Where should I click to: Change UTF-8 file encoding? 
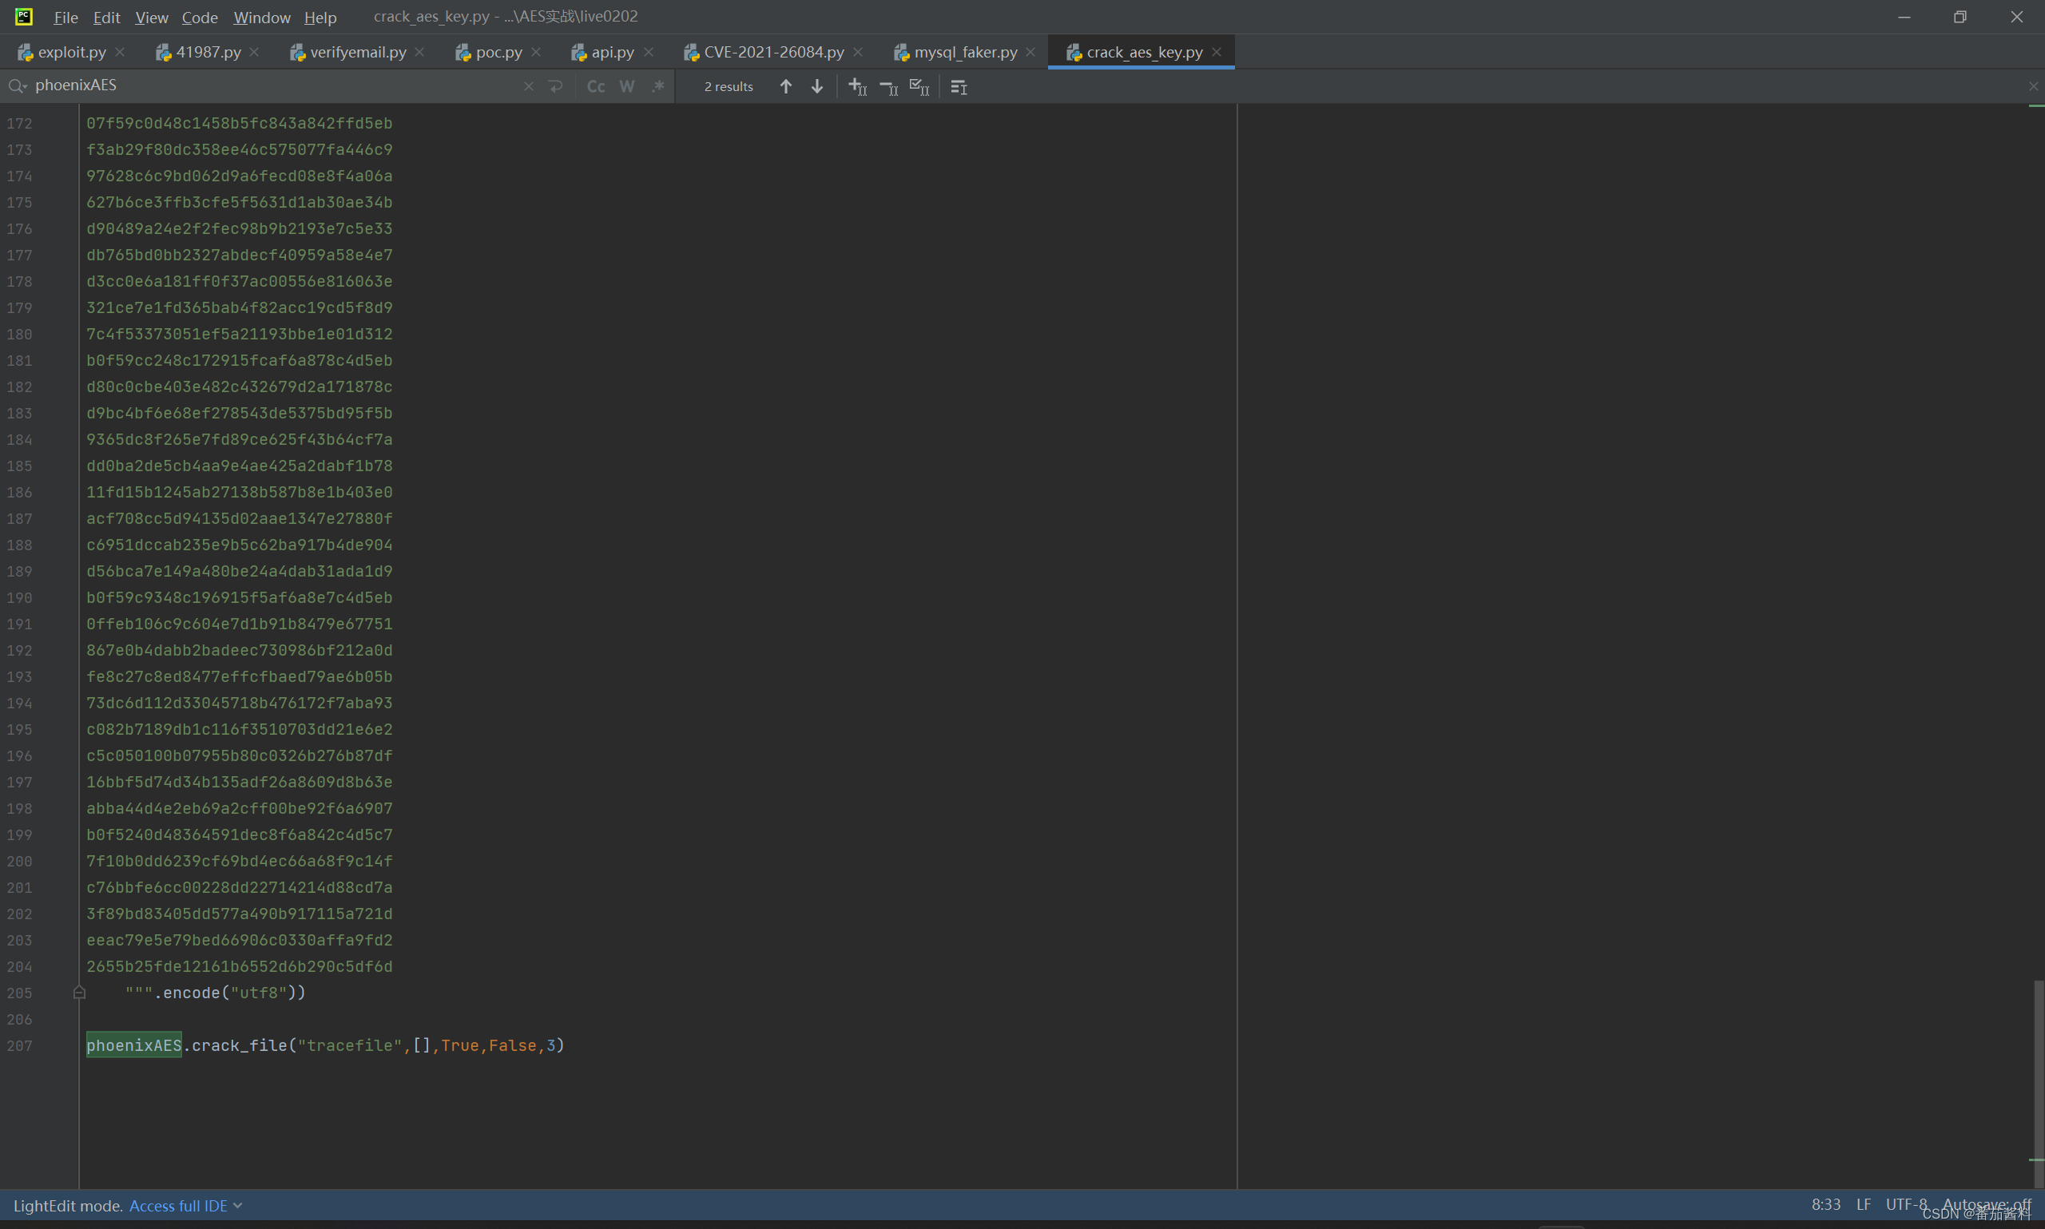[1907, 1204]
